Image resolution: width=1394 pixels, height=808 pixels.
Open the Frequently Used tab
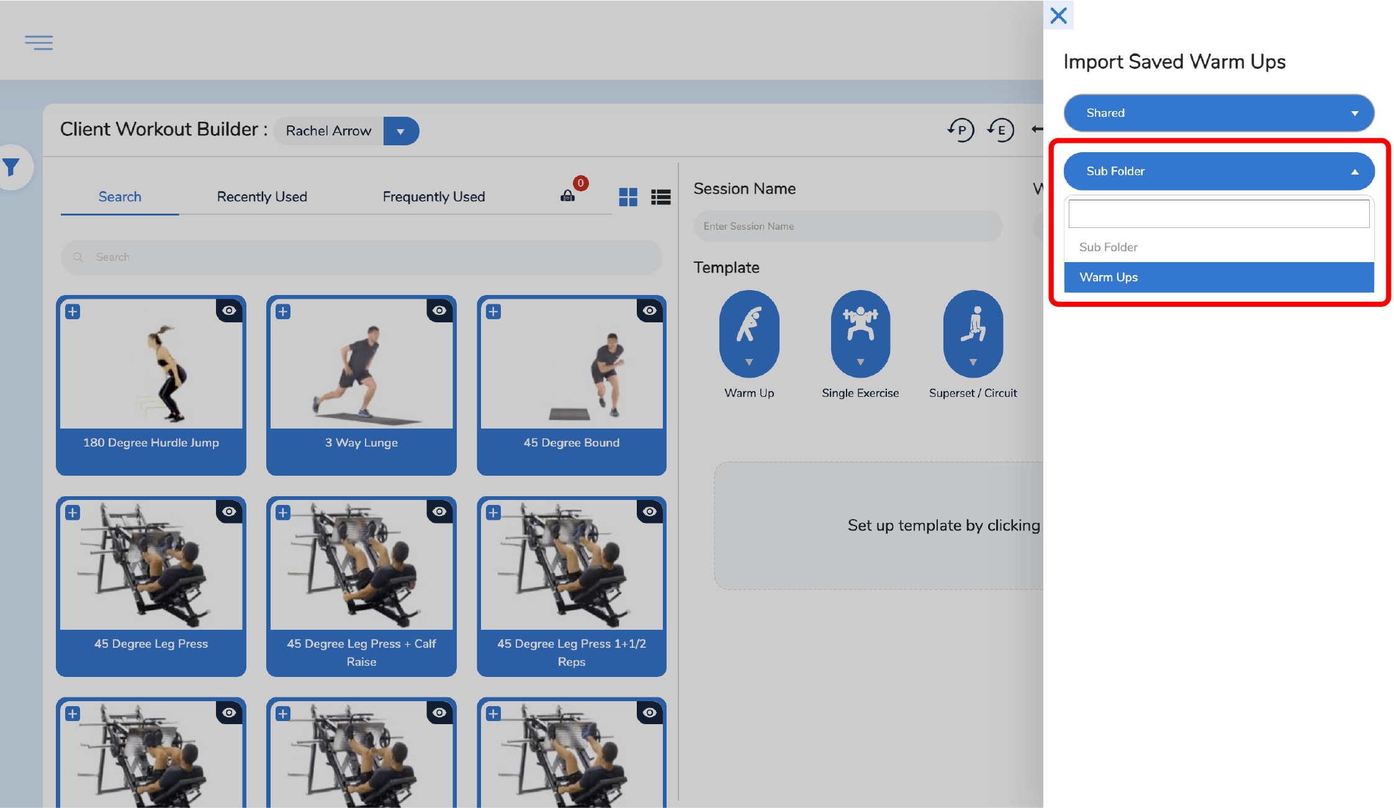pyautogui.click(x=434, y=197)
